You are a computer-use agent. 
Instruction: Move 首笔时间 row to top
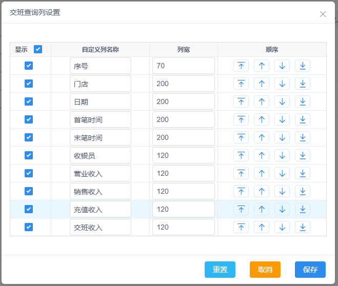point(241,119)
